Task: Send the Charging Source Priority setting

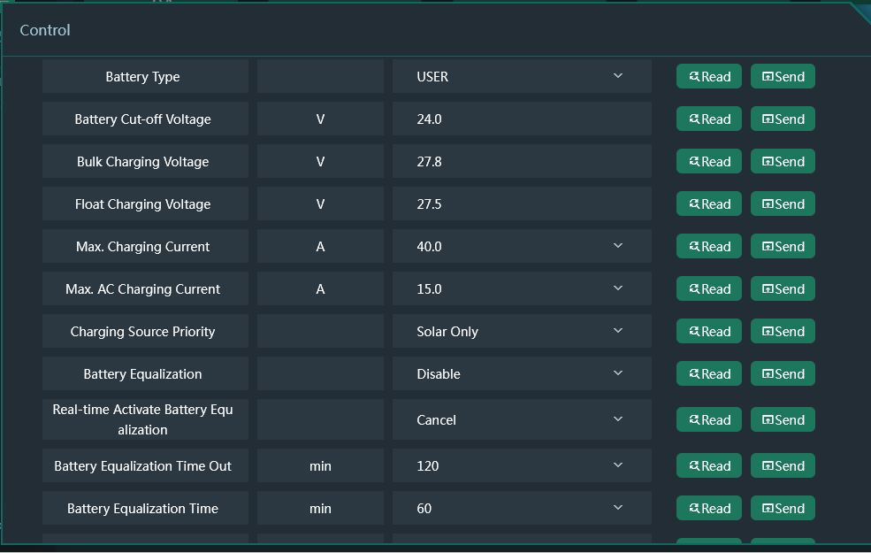Action: (x=783, y=332)
